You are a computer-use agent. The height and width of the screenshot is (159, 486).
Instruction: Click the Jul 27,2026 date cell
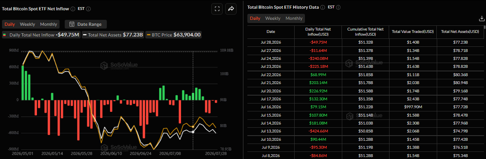(x=271, y=50)
